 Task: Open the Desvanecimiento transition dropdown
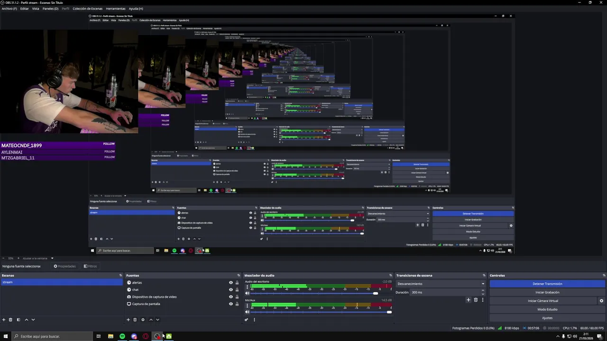pyautogui.click(x=441, y=284)
